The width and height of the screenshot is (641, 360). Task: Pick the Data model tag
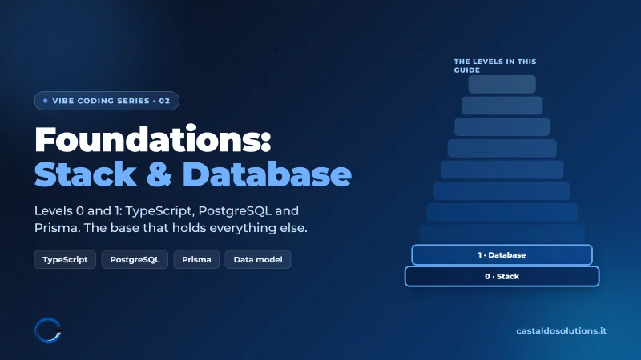pyautogui.click(x=258, y=259)
